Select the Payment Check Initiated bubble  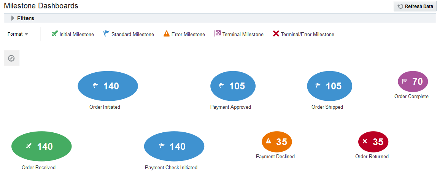tap(174, 146)
